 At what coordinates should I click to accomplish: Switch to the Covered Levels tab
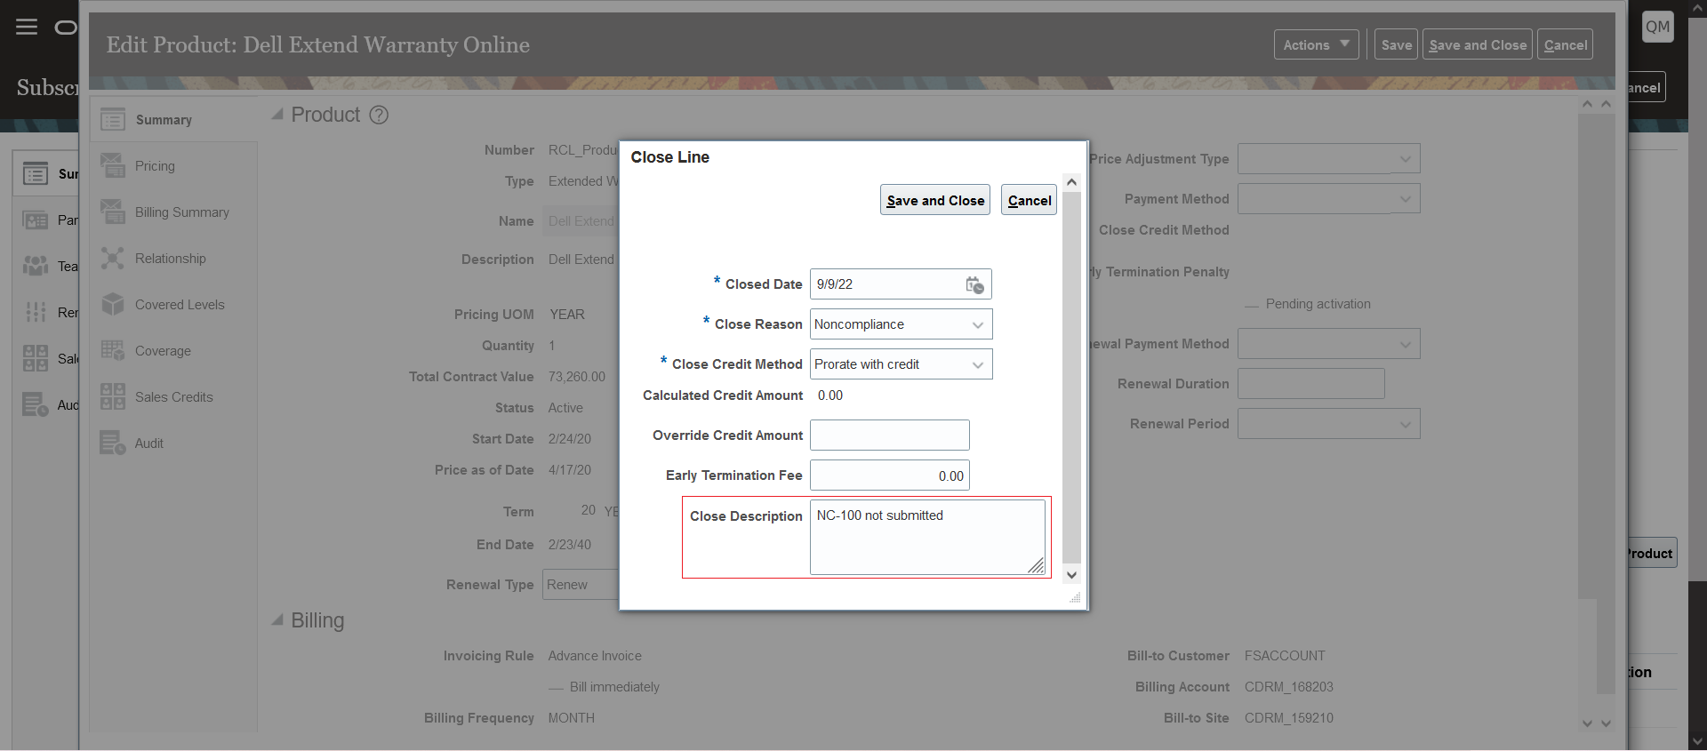(180, 305)
